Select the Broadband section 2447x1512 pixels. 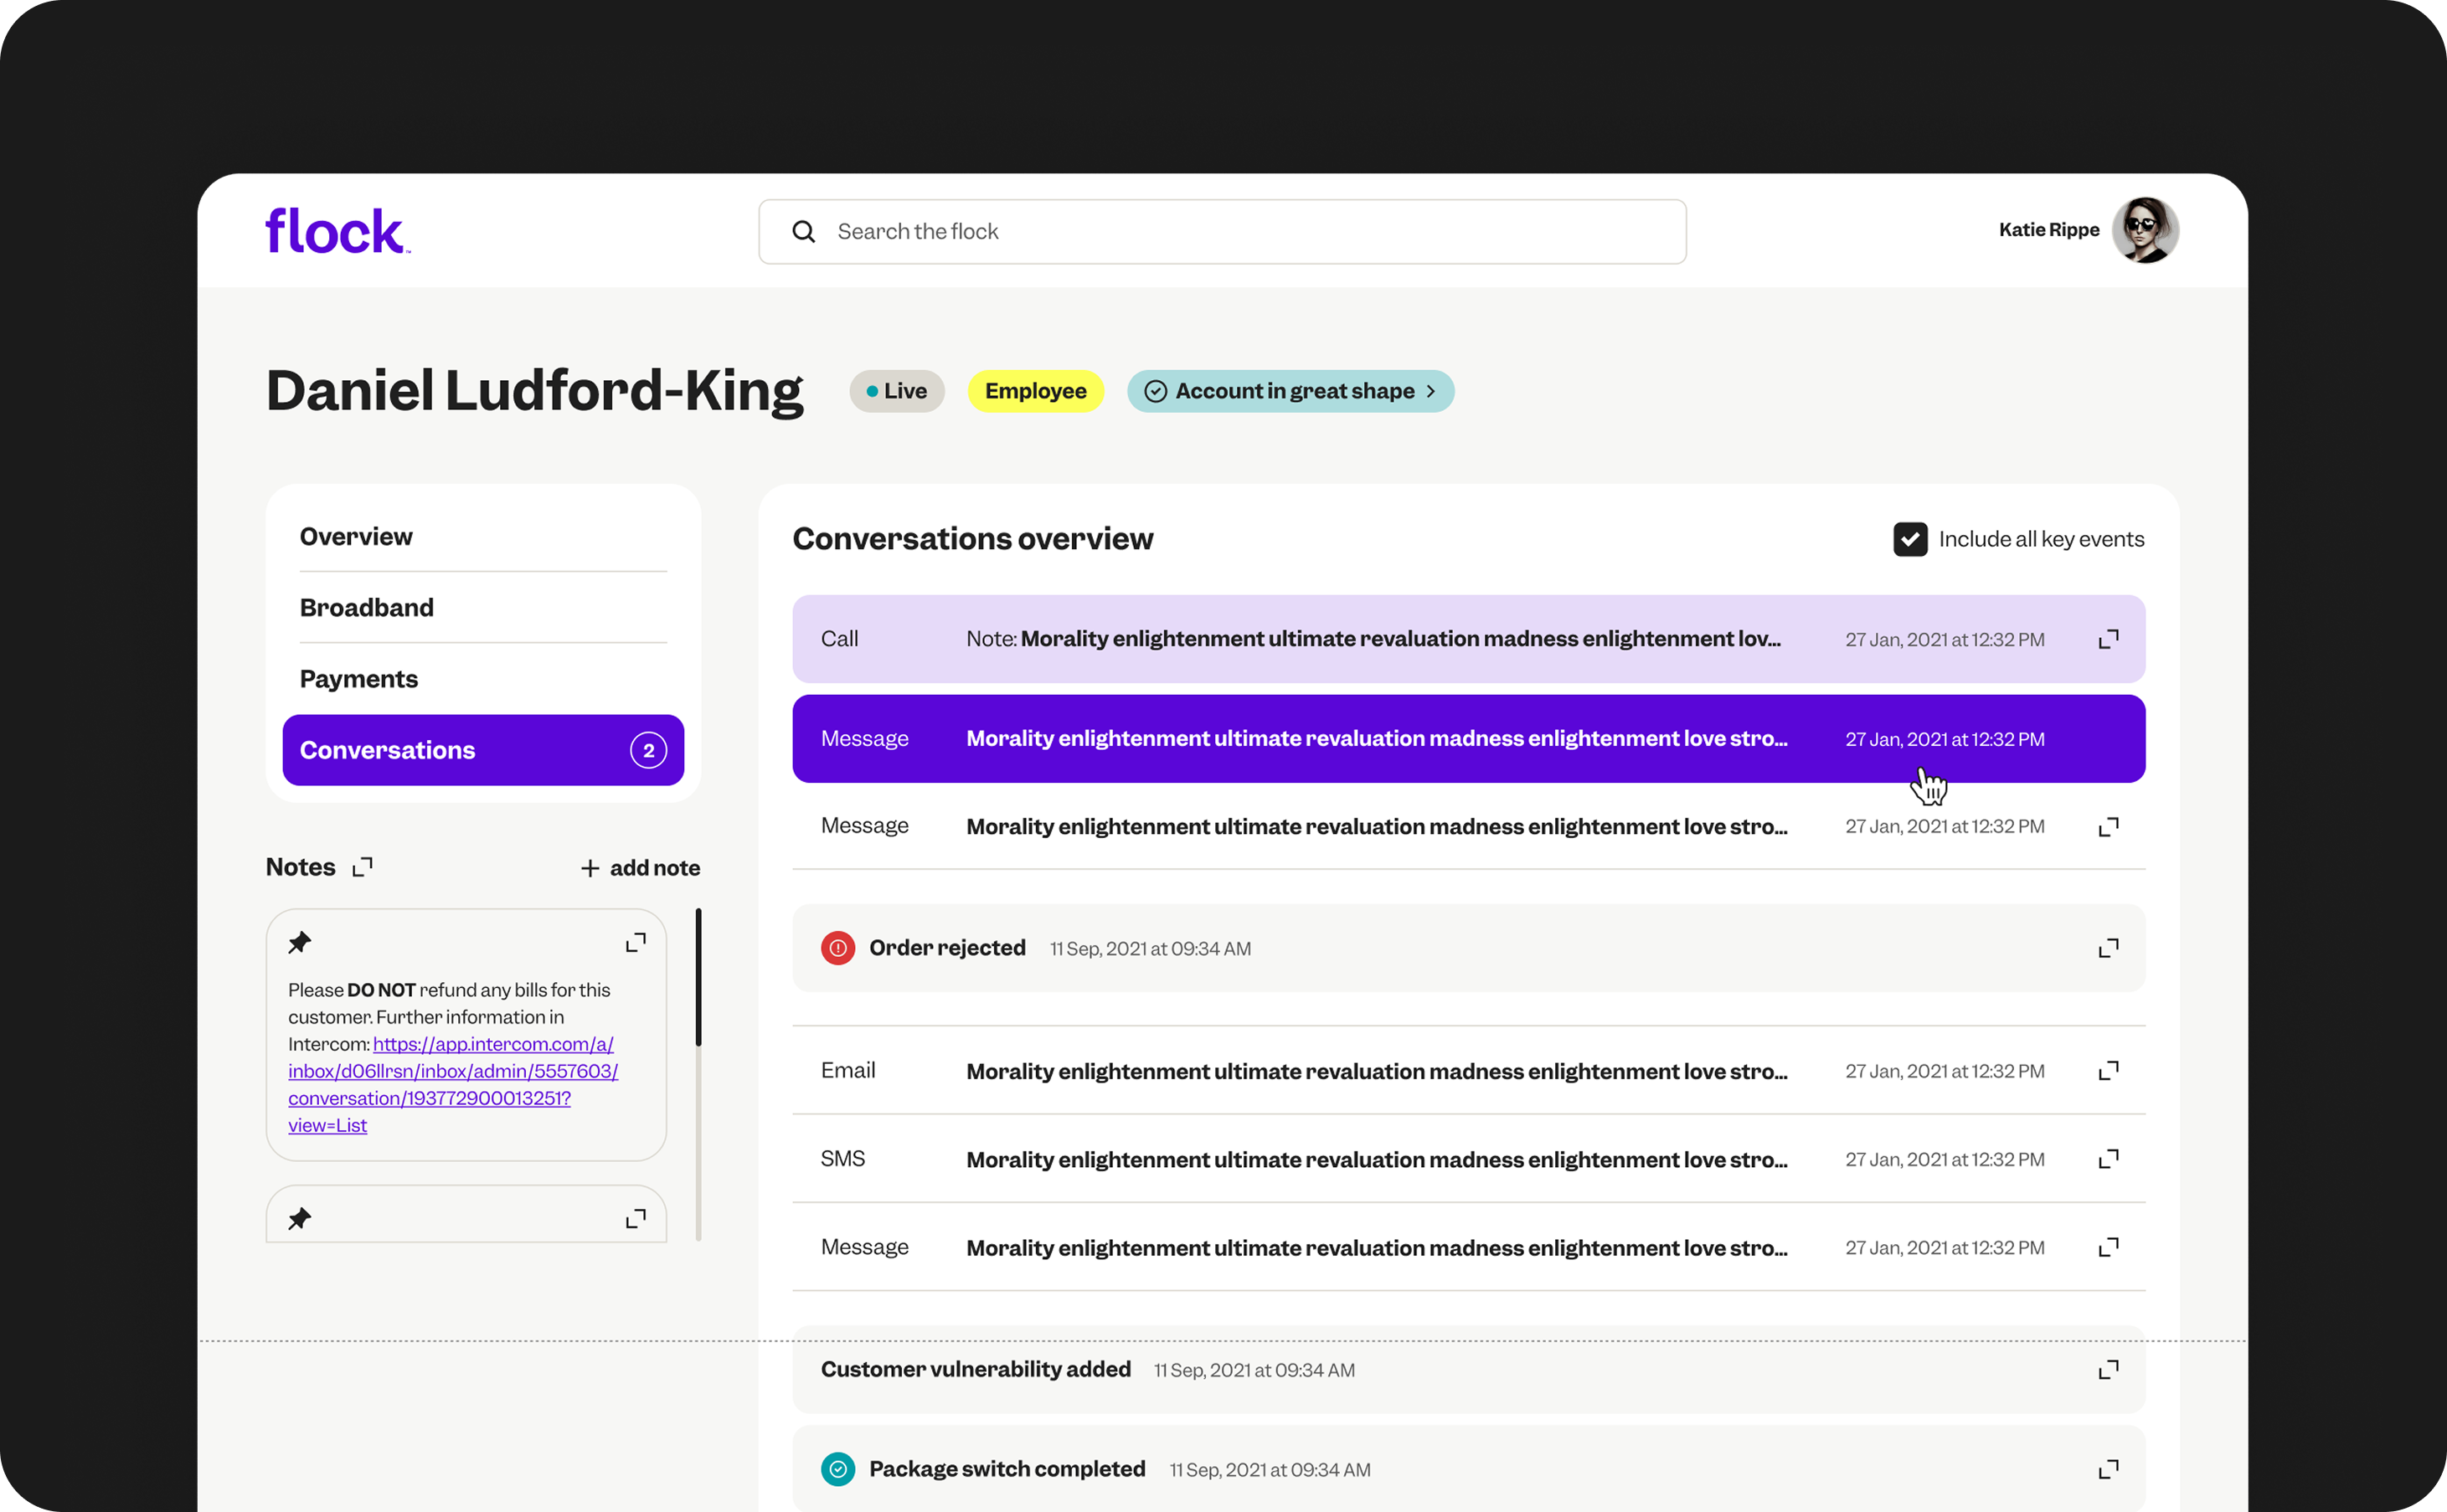click(x=366, y=607)
